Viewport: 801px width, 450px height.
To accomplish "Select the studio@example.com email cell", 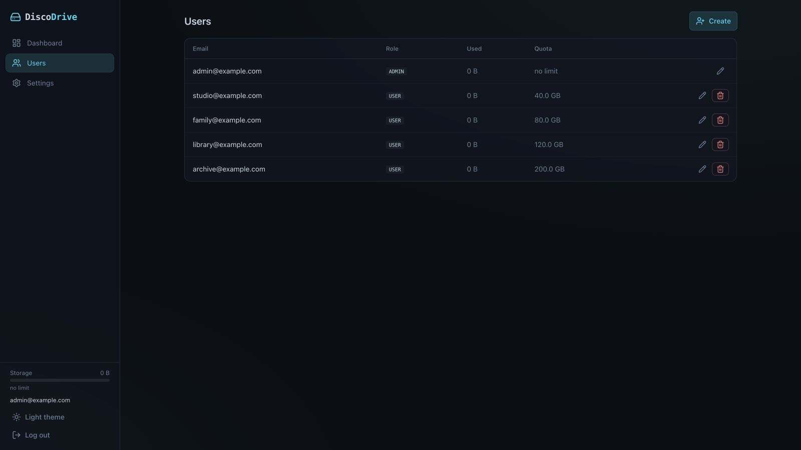I will coord(227,95).
